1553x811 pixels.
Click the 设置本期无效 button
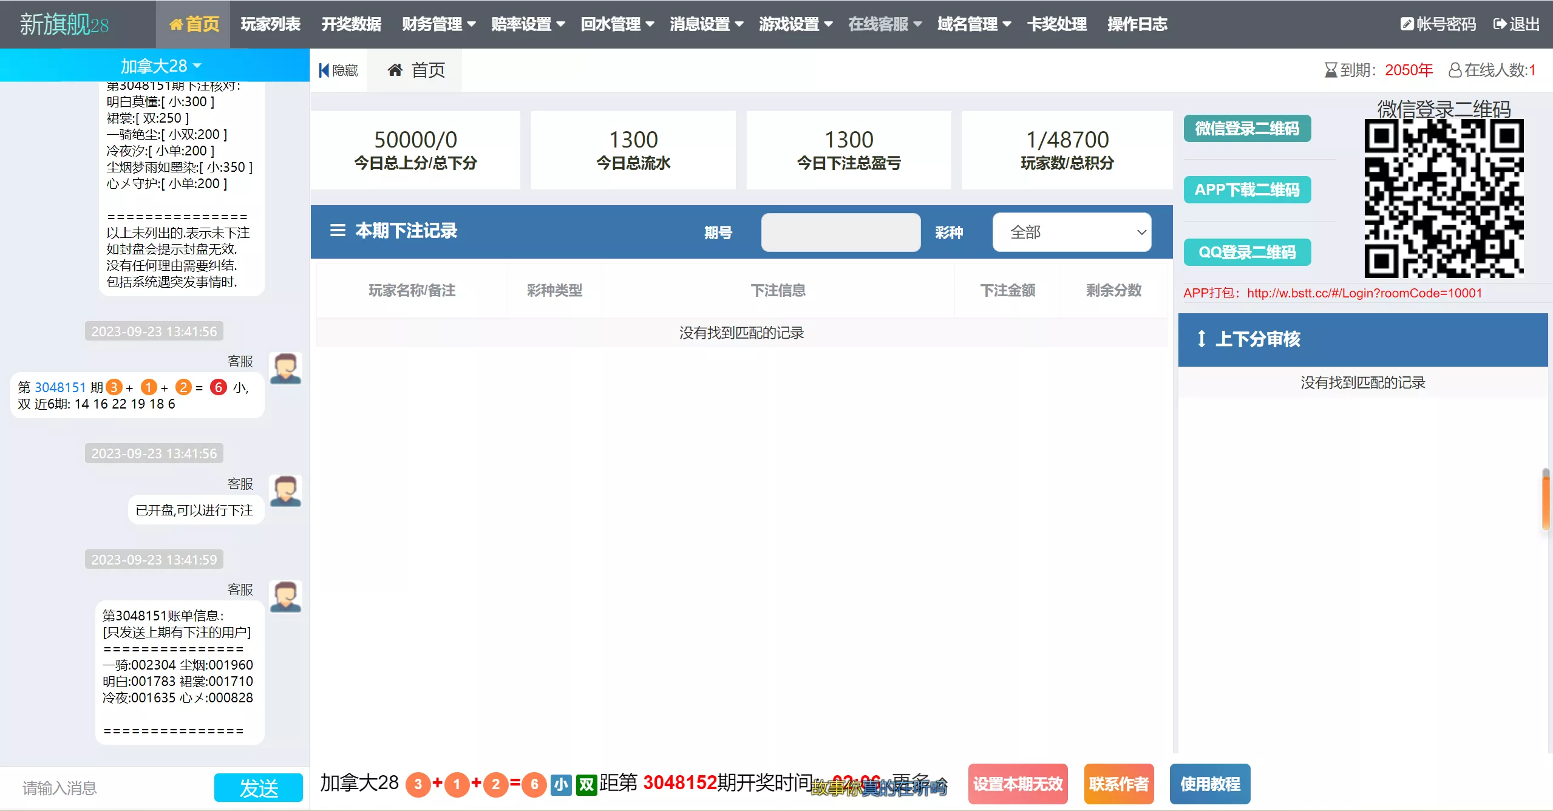point(1018,784)
